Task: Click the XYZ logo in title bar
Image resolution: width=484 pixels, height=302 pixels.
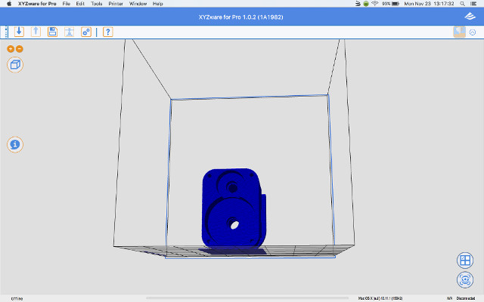Action: (470, 17)
